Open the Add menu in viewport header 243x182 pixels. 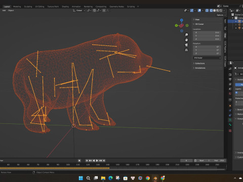tap(4, 11)
